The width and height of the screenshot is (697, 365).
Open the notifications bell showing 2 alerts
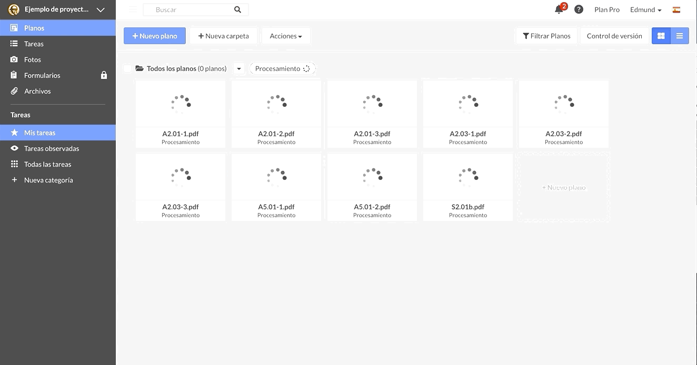(558, 9)
